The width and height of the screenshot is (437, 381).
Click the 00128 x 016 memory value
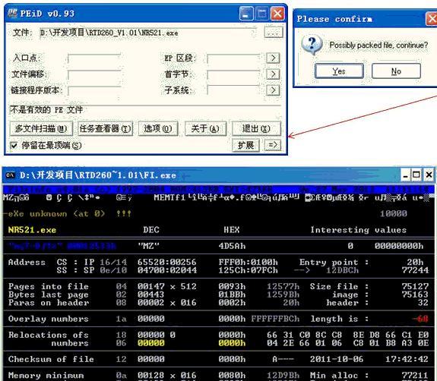pyautogui.click(x=167, y=375)
